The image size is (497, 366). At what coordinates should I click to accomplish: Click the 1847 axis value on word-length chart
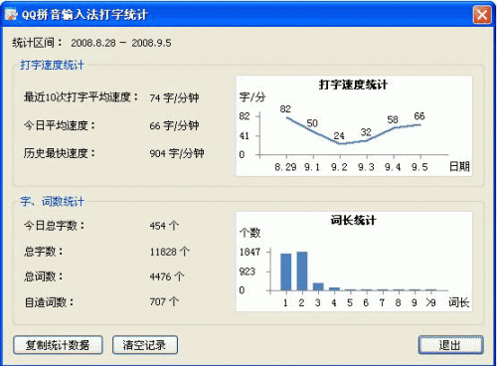pos(249,252)
